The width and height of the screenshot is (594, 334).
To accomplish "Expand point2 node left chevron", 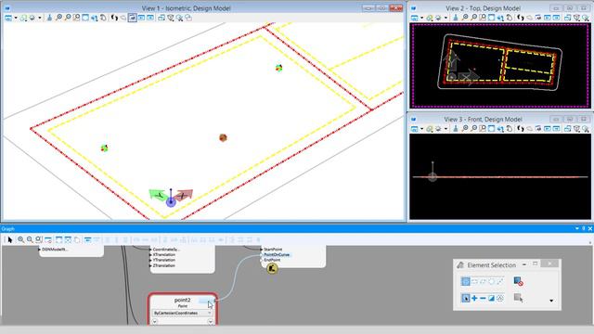I will [155, 322].
